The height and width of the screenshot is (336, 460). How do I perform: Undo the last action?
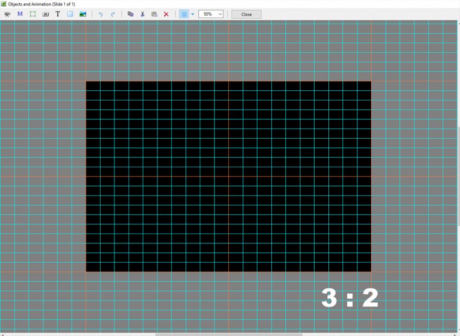(100, 14)
